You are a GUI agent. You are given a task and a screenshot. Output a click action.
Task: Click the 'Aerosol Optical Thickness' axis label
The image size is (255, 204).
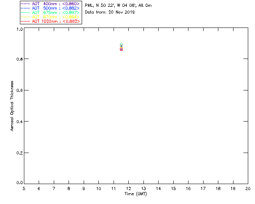pos(12,106)
